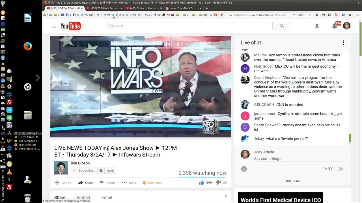This screenshot has width=362, height=203.
Task: Open the YouTube guide hamburger menu
Action: pyautogui.click(x=54, y=26)
